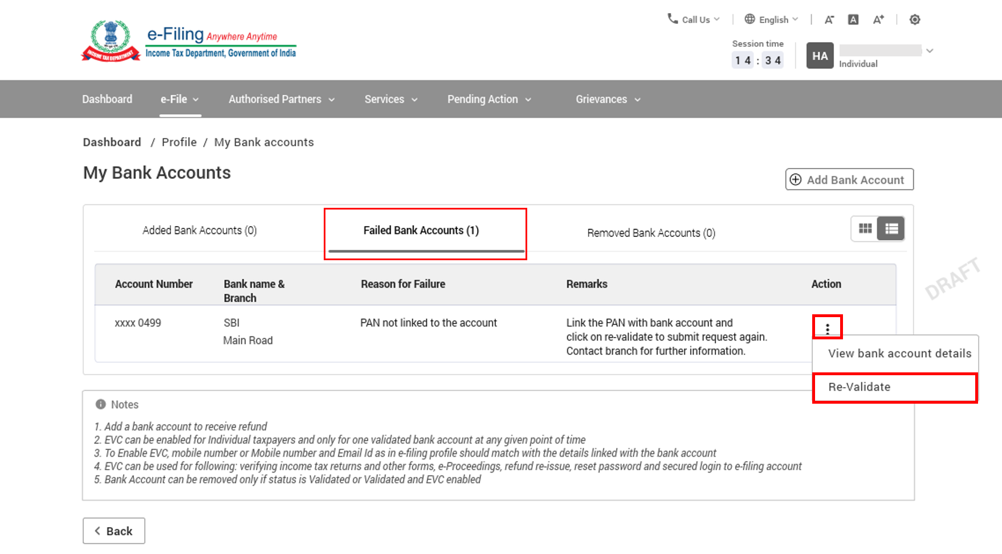This screenshot has width=1002, height=554.
Task: Click the e-Filing Income Tax Department logo
Action: coord(189,41)
